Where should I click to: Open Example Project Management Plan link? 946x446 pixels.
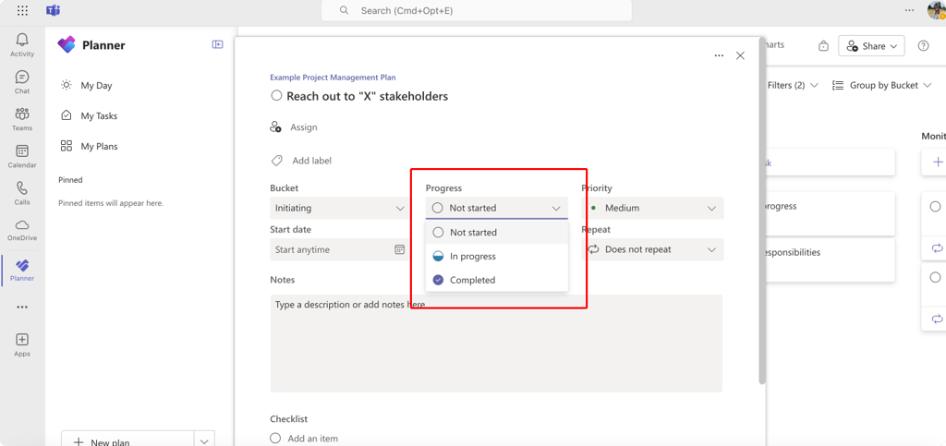(x=333, y=78)
